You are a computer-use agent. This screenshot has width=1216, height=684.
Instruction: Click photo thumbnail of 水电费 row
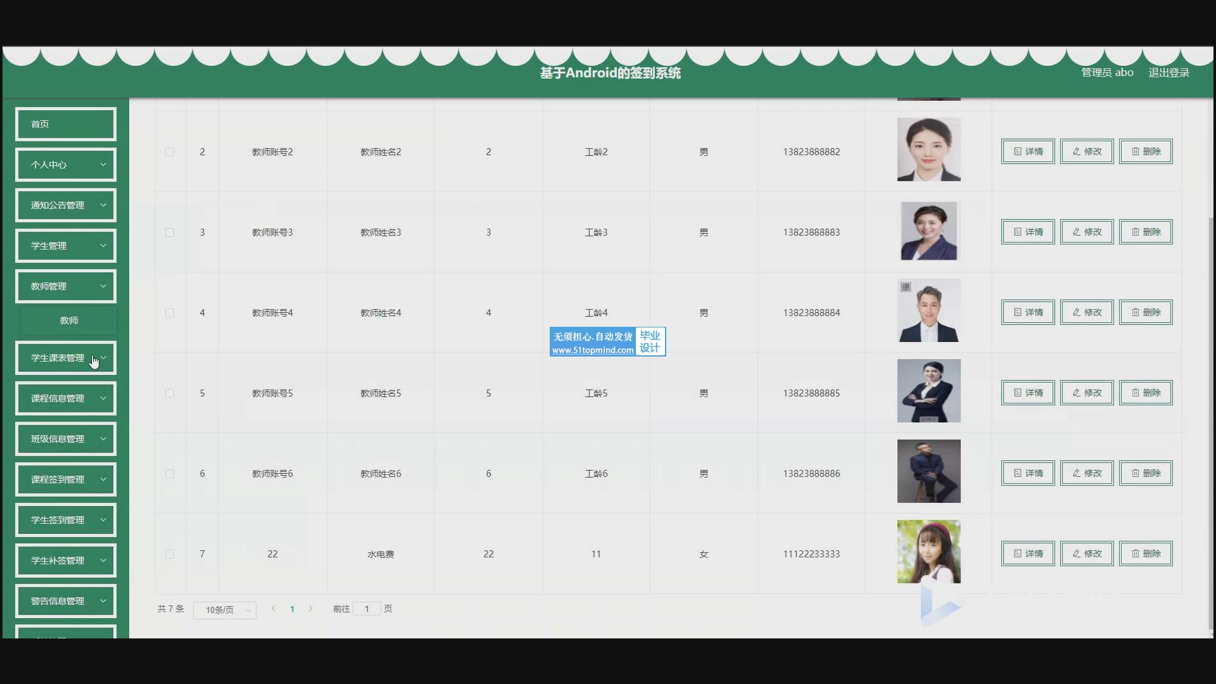(928, 552)
